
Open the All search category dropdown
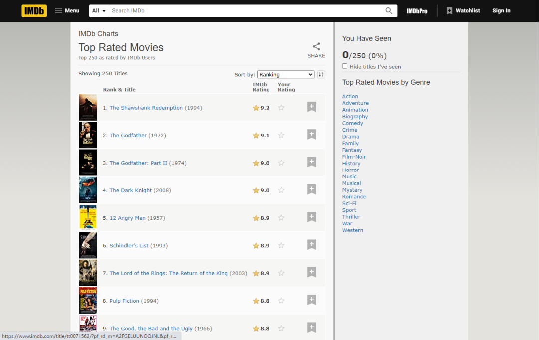[99, 11]
